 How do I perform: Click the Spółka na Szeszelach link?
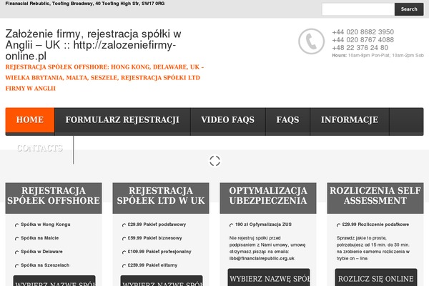(45, 265)
